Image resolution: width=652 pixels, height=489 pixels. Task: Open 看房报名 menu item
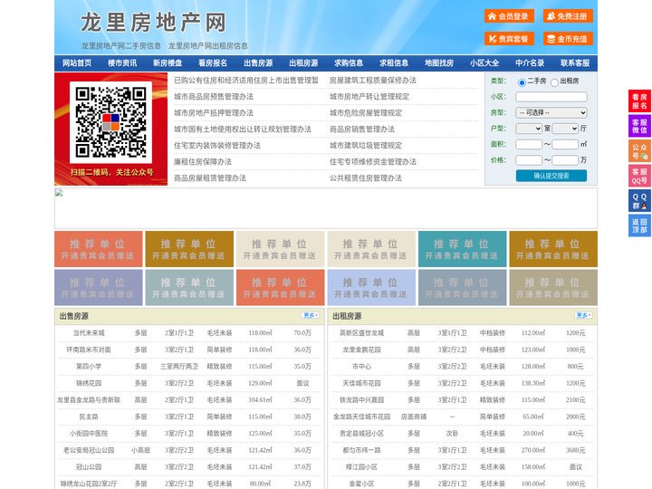tap(213, 63)
